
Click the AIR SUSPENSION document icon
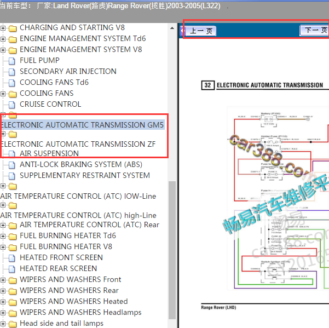pos(12,154)
